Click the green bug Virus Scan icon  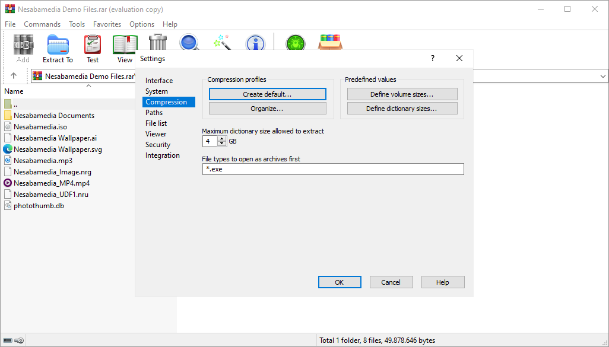pos(295,43)
